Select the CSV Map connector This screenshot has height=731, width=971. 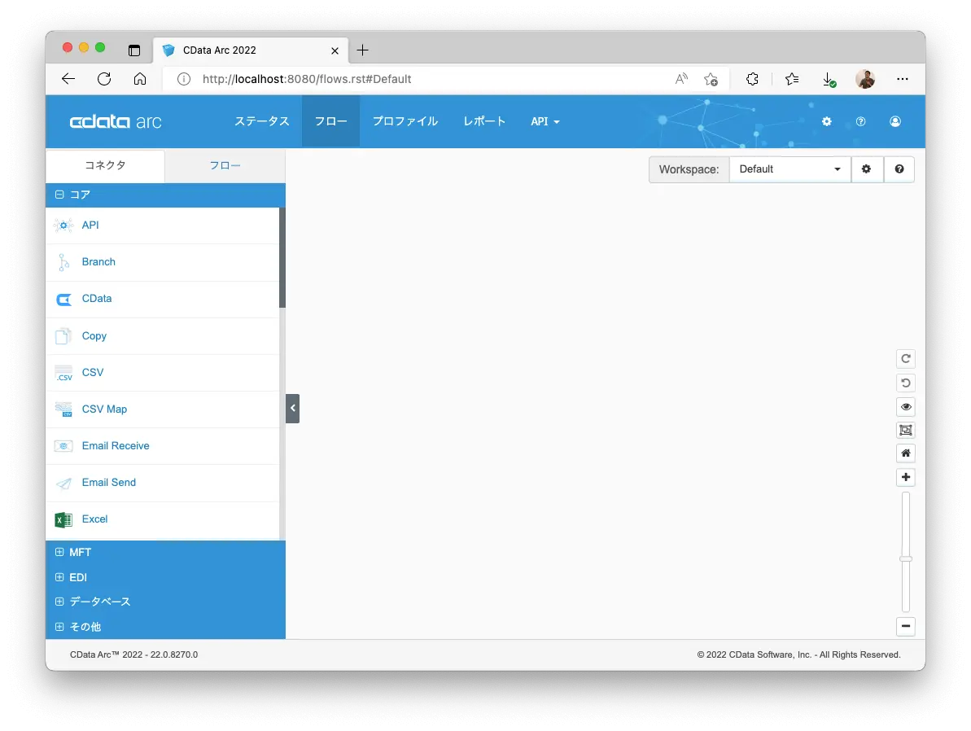162,409
